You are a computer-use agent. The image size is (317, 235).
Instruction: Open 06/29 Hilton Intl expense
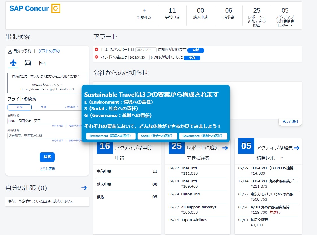(198, 197)
